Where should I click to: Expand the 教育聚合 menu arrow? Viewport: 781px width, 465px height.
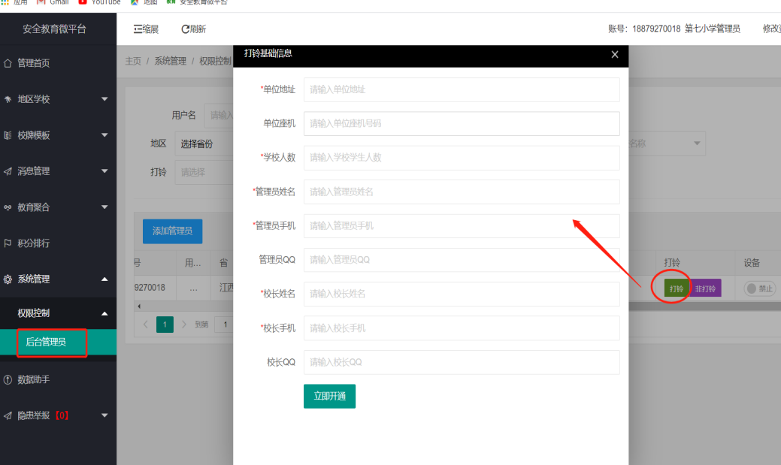pos(104,207)
